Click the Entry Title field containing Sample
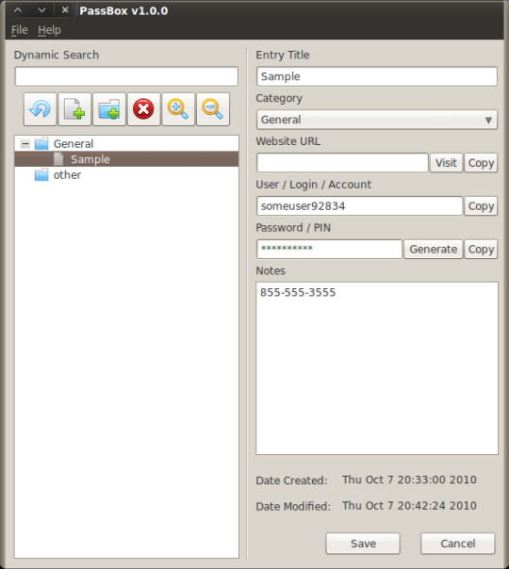The image size is (509, 569). pos(376,76)
